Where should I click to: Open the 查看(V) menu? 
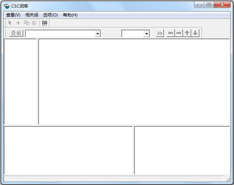13,15
